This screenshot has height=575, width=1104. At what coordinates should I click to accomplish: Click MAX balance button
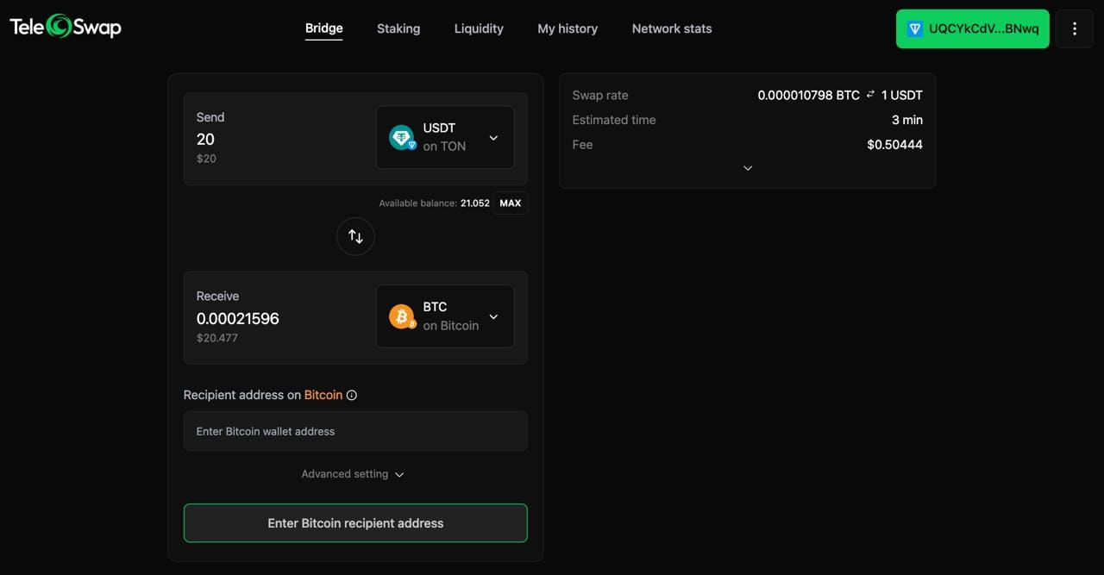pyautogui.click(x=511, y=203)
